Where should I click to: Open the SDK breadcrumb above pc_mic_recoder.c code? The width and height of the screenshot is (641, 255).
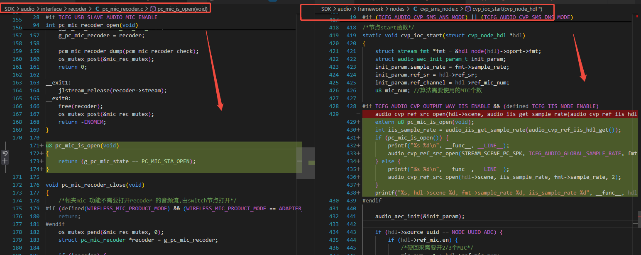pyautogui.click(x=10, y=8)
